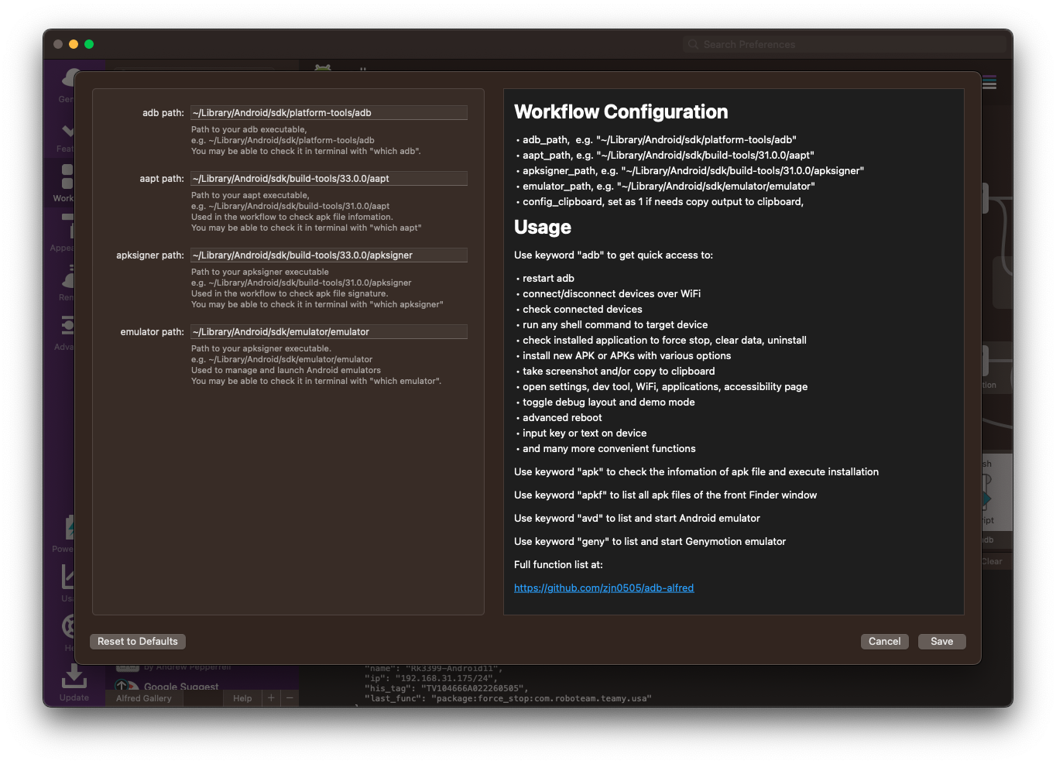
Task: Click 'toggle debug layout and demo mode' text
Action: pyautogui.click(x=609, y=403)
